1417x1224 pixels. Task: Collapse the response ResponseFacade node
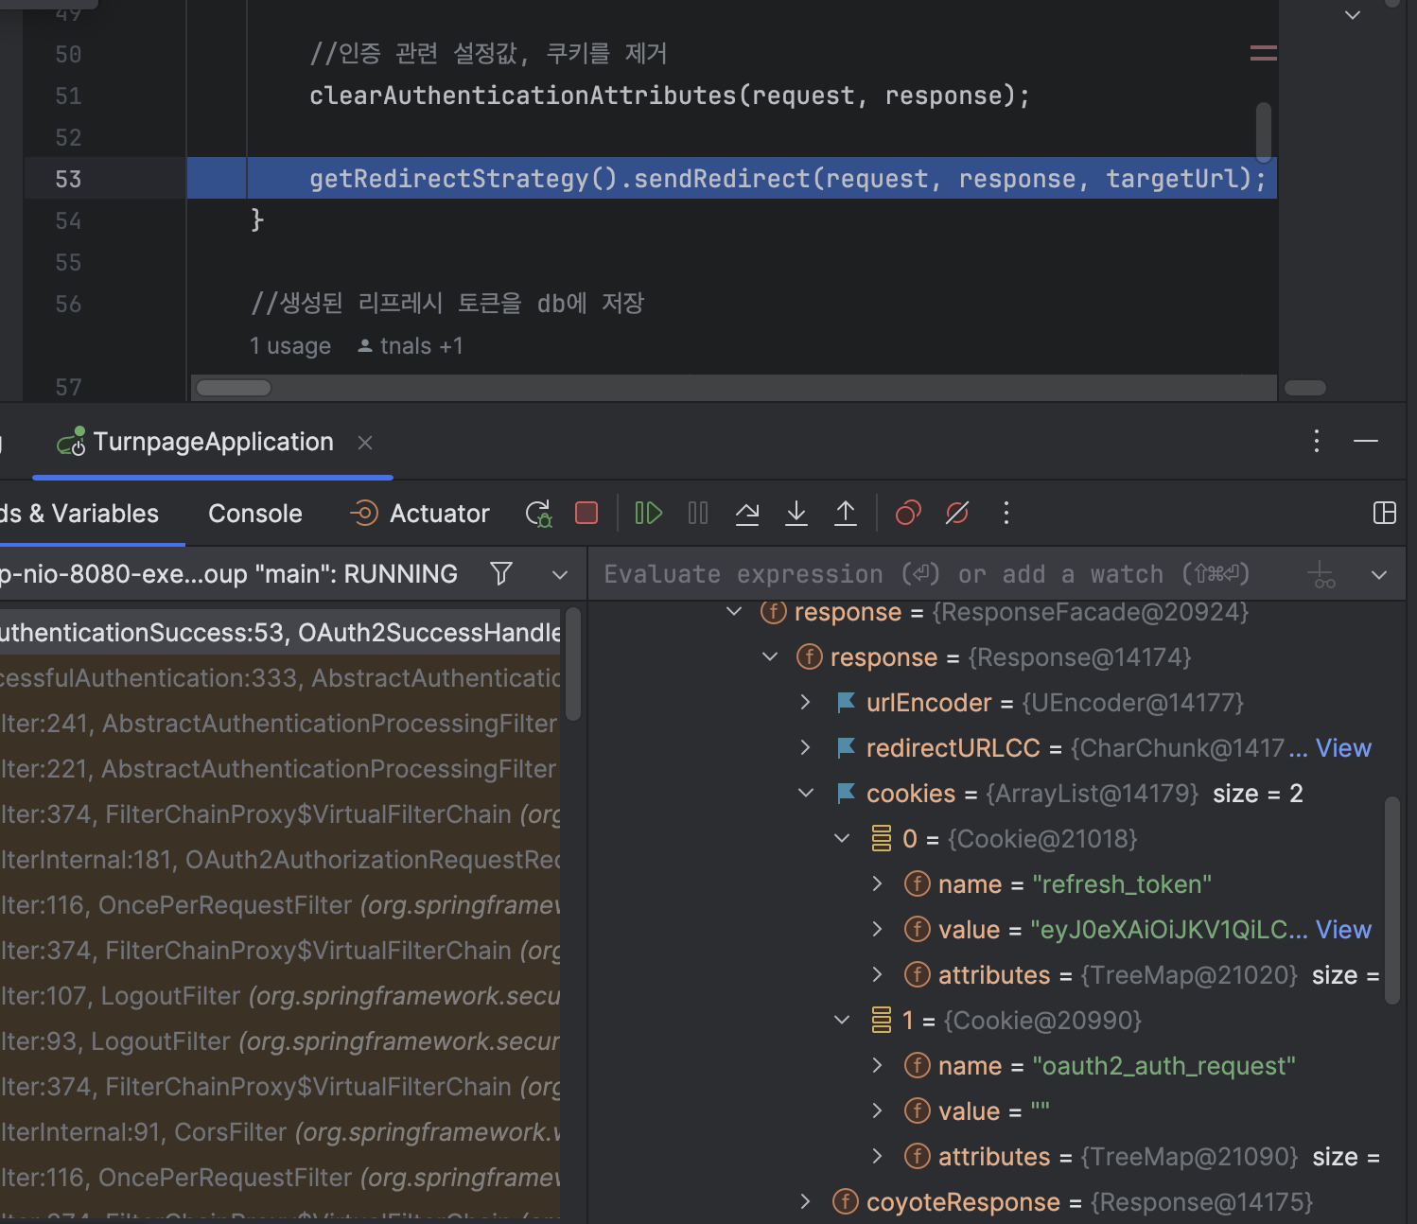click(x=734, y=612)
